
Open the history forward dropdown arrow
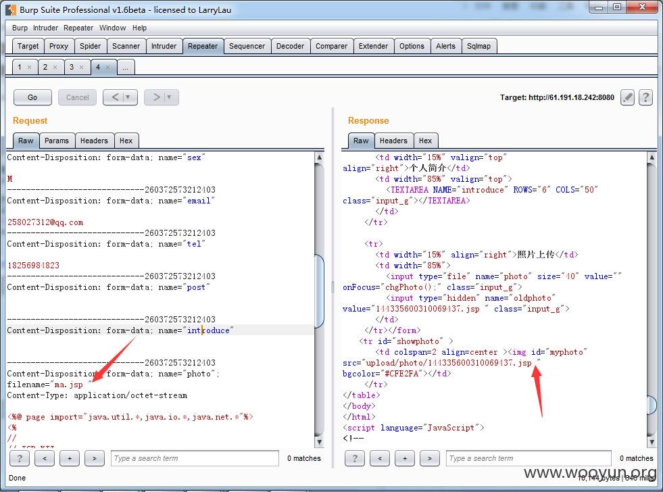[x=170, y=97]
